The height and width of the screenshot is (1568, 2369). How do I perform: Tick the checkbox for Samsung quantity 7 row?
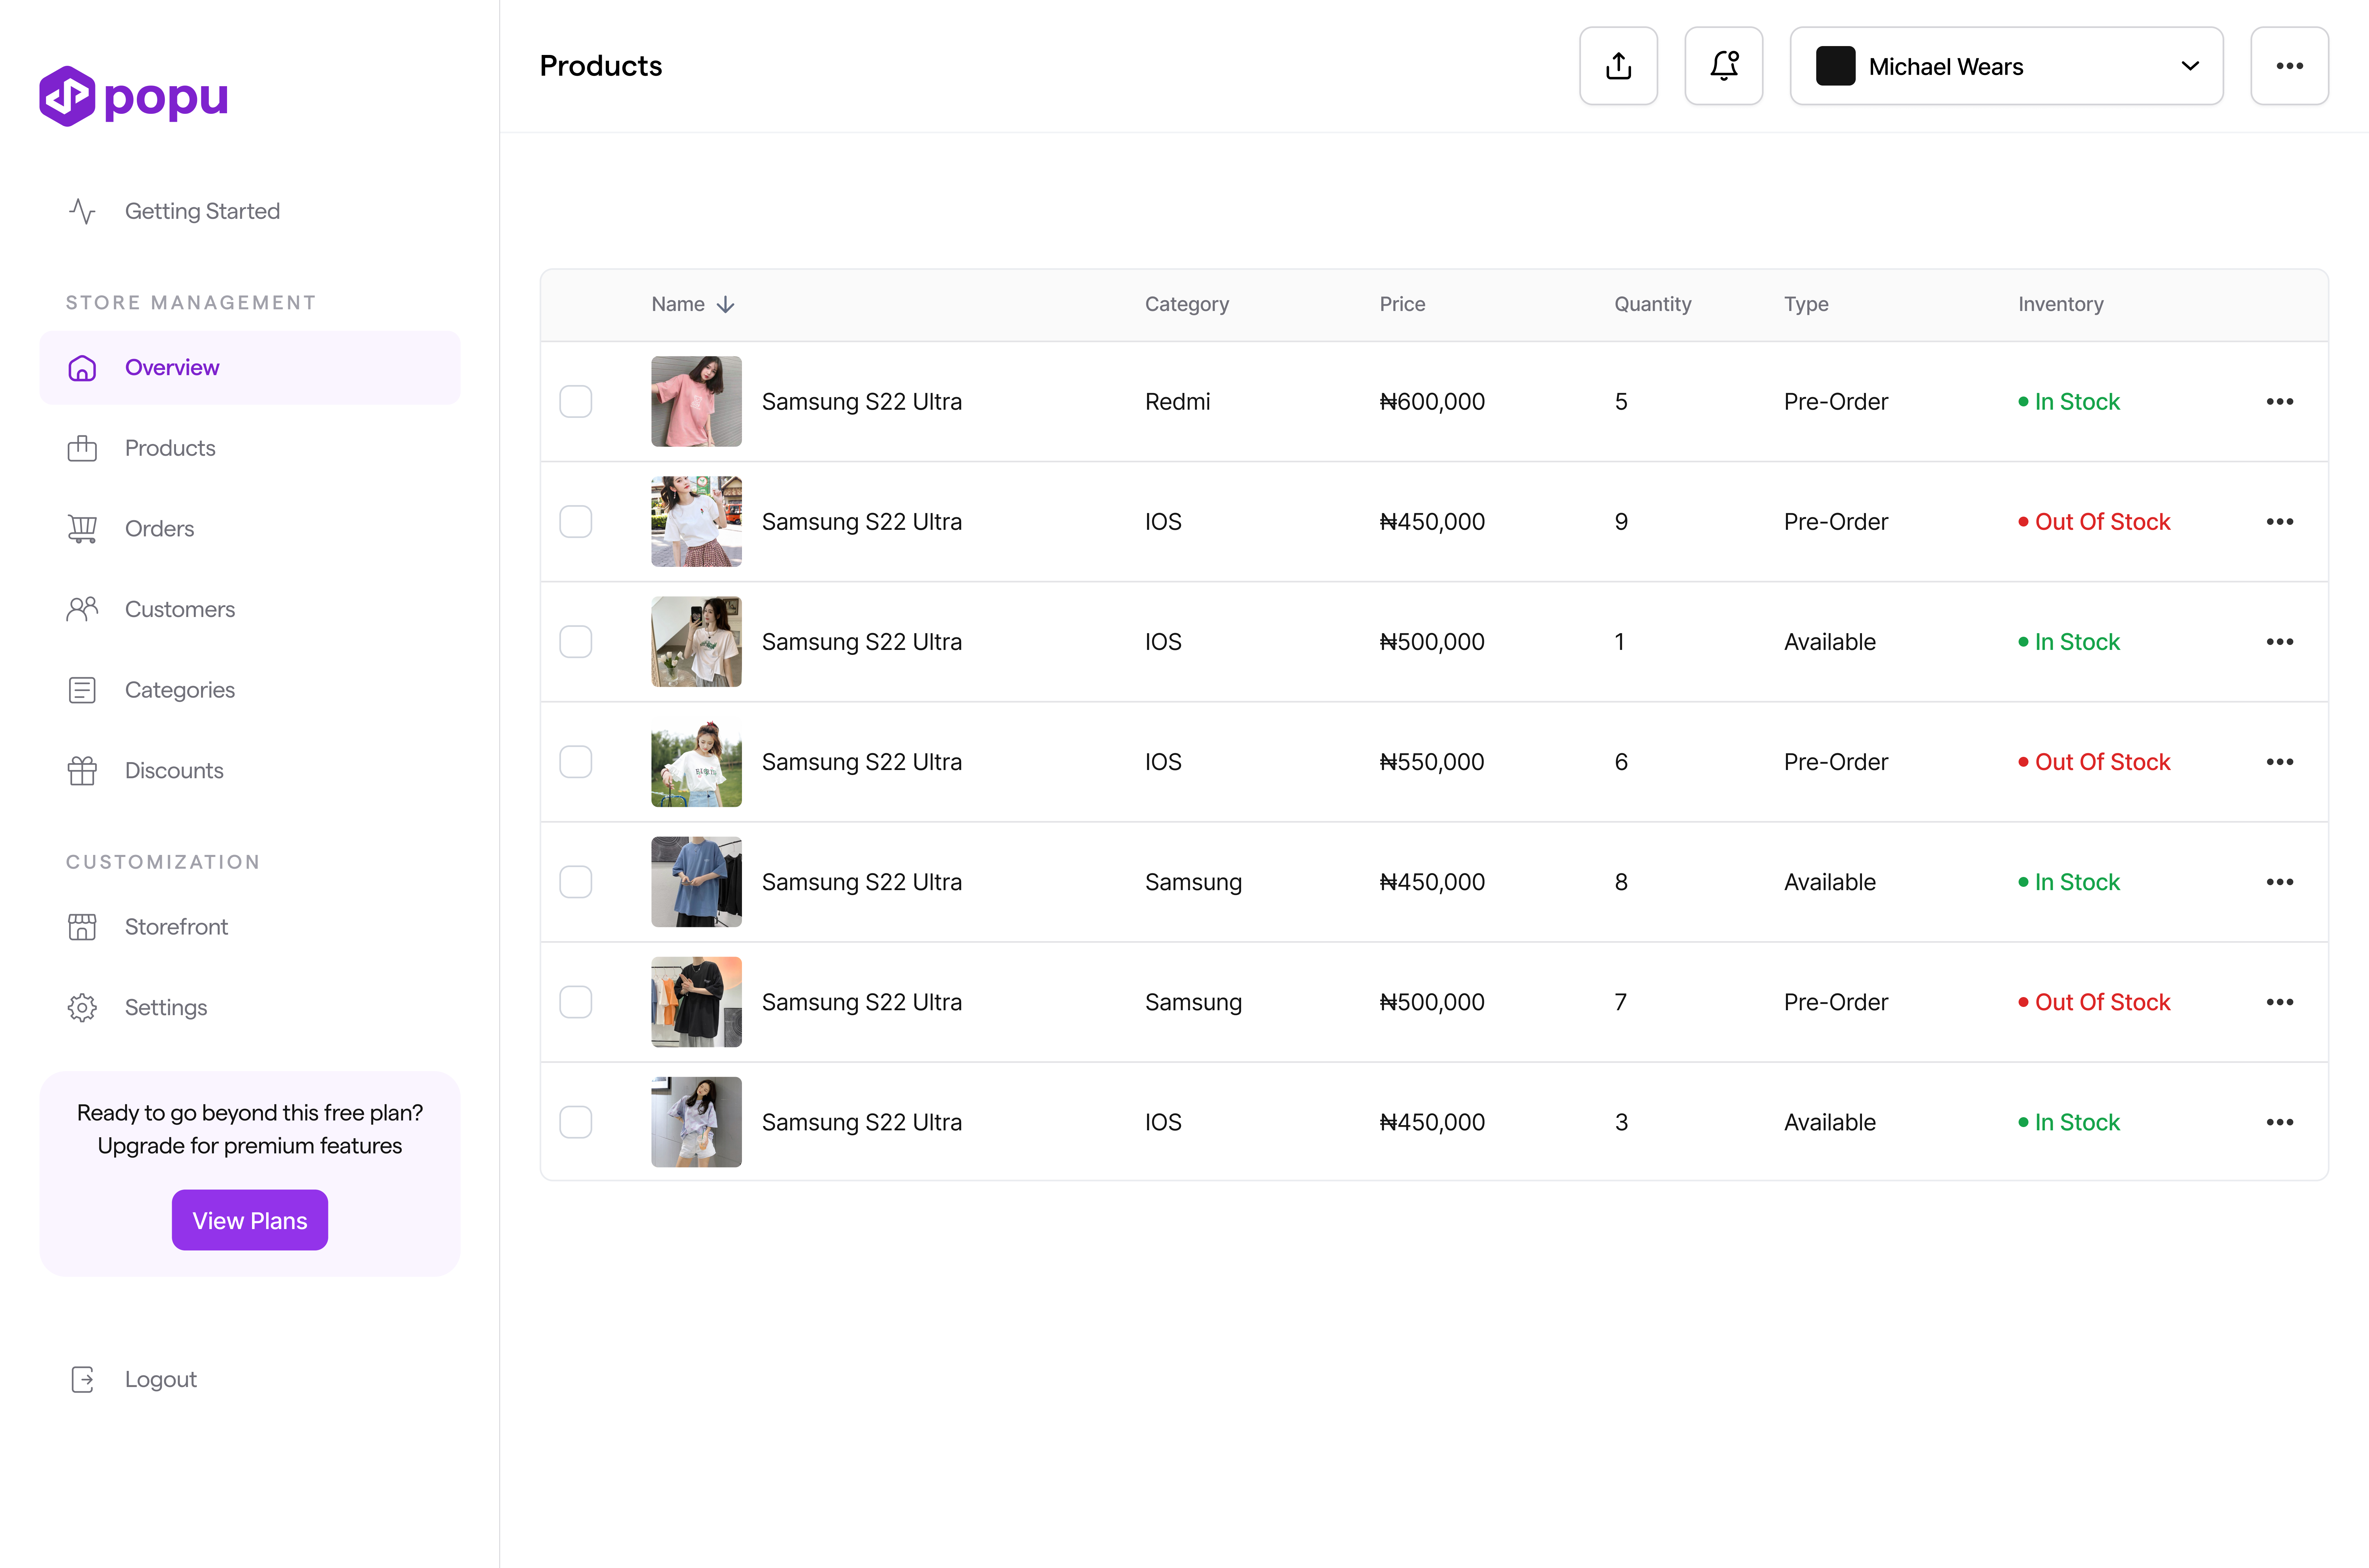[576, 1002]
